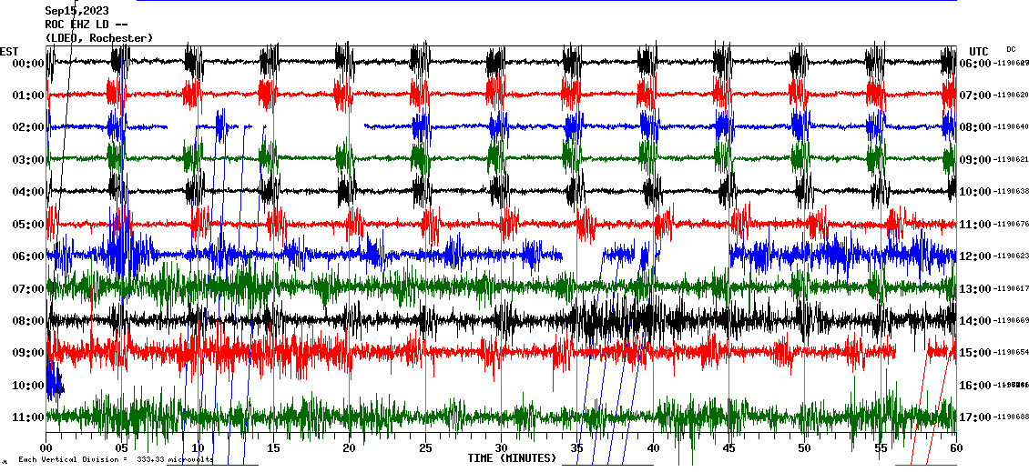
Task: Click the DC column header
Action: pyautogui.click(x=1011, y=49)
